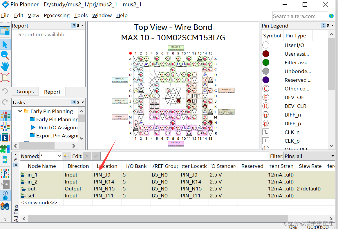This screenshot has height=229, width=338.
Task: Switch to the Groups tab
Action: point(25,92)
